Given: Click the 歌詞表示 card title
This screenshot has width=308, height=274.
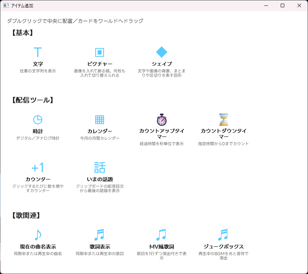Looking at the screenshot, I should coord(100,246).
